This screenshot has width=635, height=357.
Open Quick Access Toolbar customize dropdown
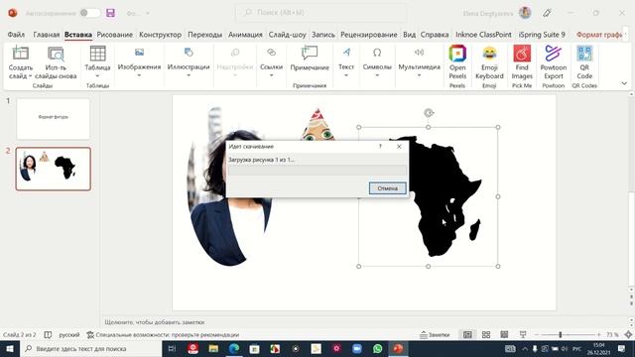(x=148, y=13)
